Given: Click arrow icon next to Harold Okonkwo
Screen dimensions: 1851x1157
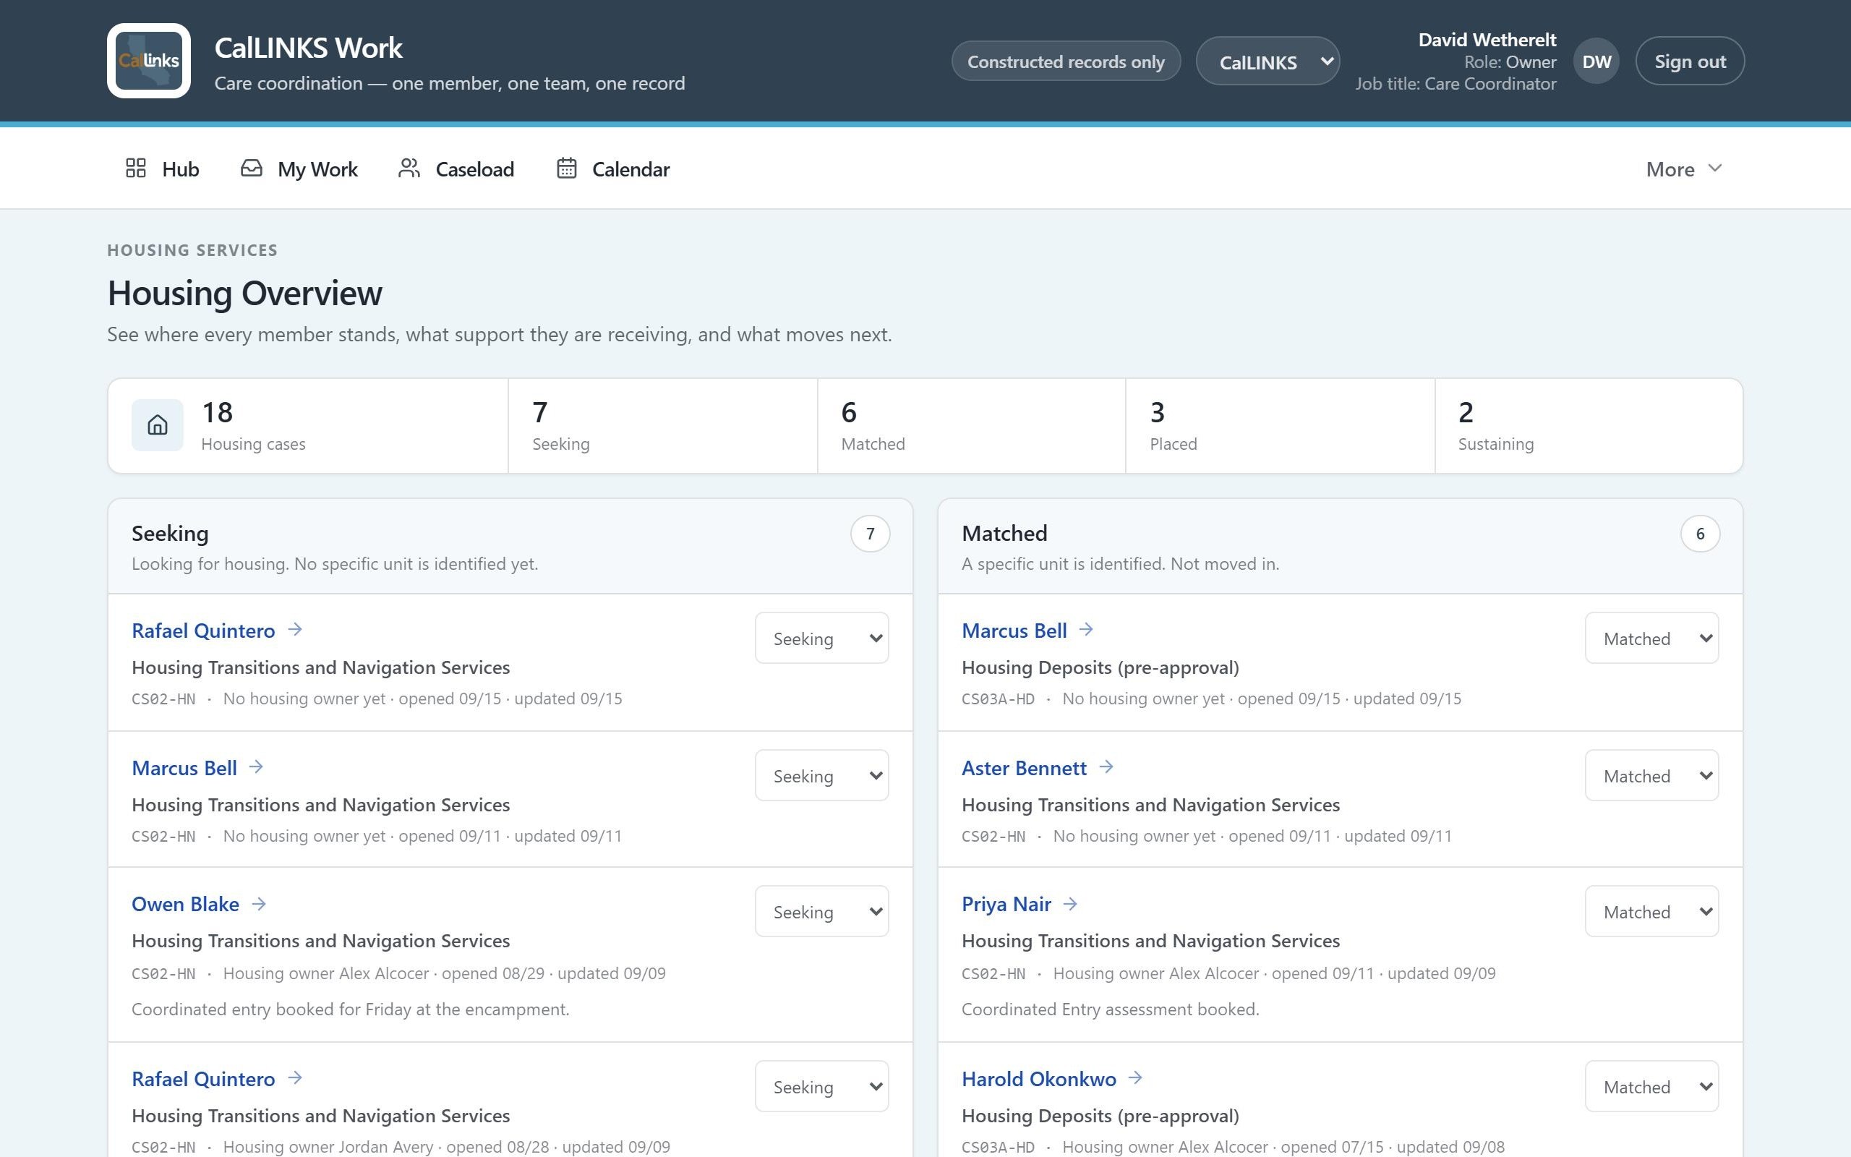Looking at the screenshot, I should click(1136, 1077).
